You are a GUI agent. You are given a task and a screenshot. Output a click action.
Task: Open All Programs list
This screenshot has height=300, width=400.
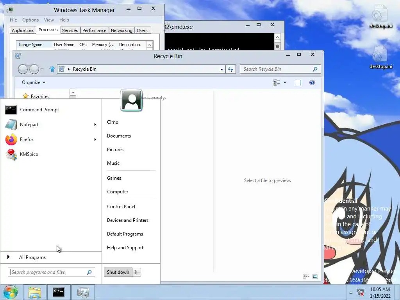tap(32, 257)
